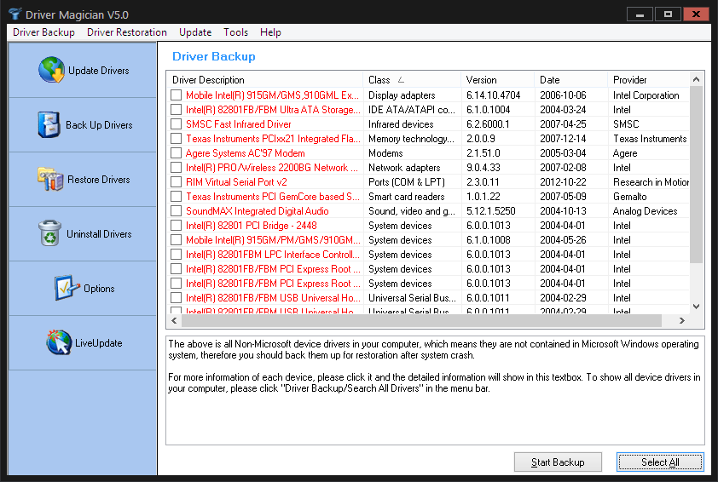The image size is (718, 482).
Task: Click the Driver Magician title bar app icon
Action: point(15,14)
